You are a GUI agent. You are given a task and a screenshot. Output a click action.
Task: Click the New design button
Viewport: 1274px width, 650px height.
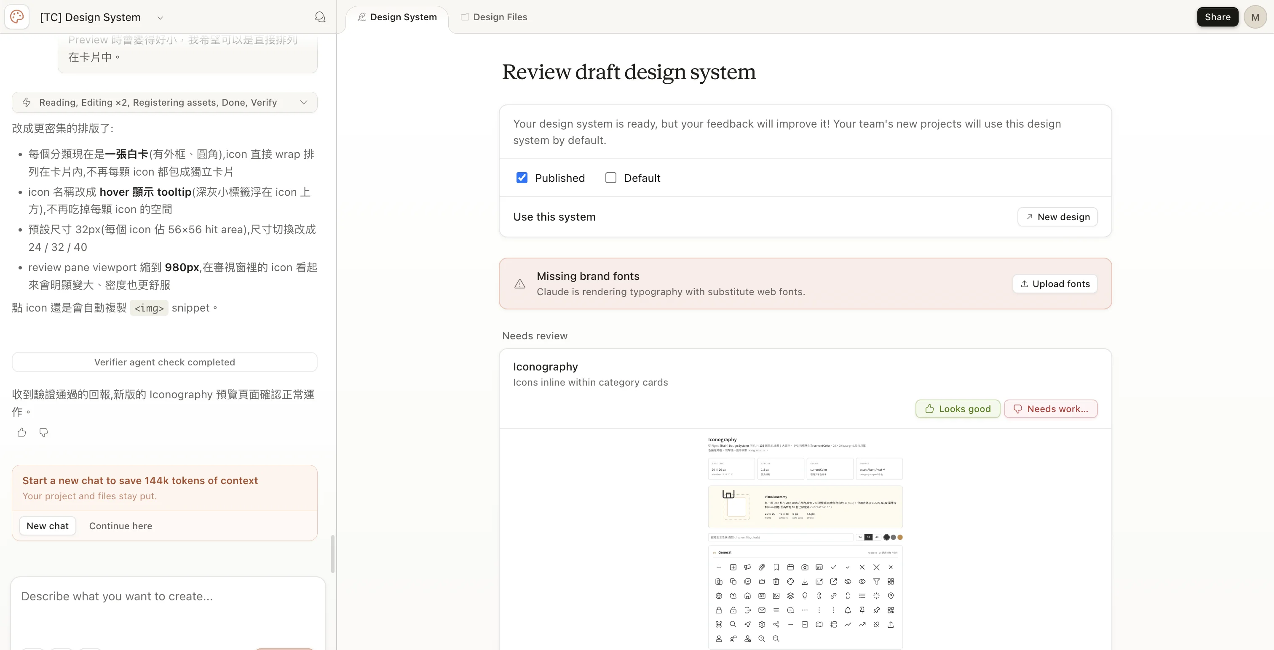[1057, 217]
